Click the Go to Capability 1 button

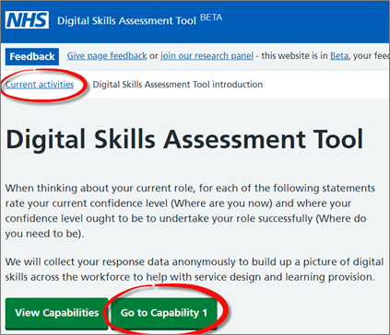164,313
